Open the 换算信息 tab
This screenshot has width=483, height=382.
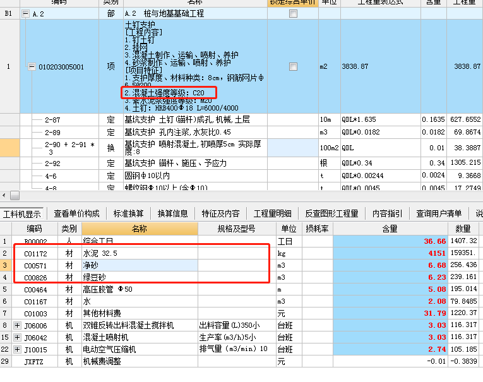point(173,213)
